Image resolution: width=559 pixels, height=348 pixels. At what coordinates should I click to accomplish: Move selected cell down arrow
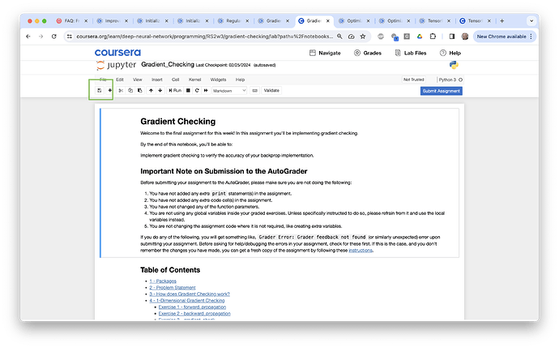160,91
